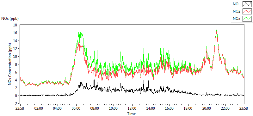This screenshot has height=116, width=253.
Task: Click the 18:00 time axis label
Action: click(188, 108)
